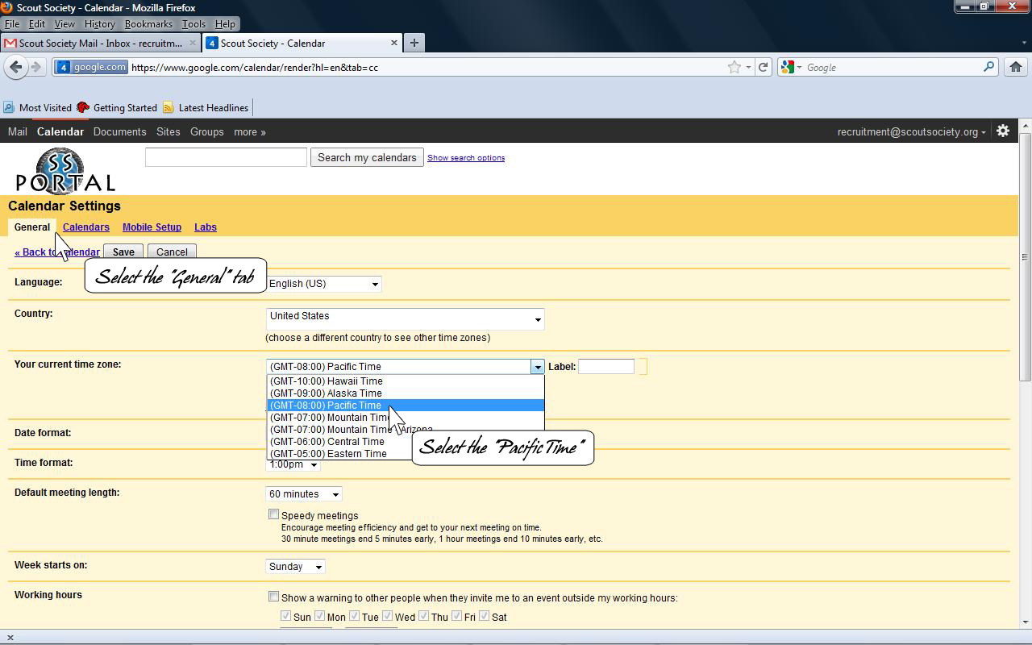The height and width of the screenshot is (645, 1032).
Task: Open the Google search engine selector icon
Action: click(x=791, y=67)
